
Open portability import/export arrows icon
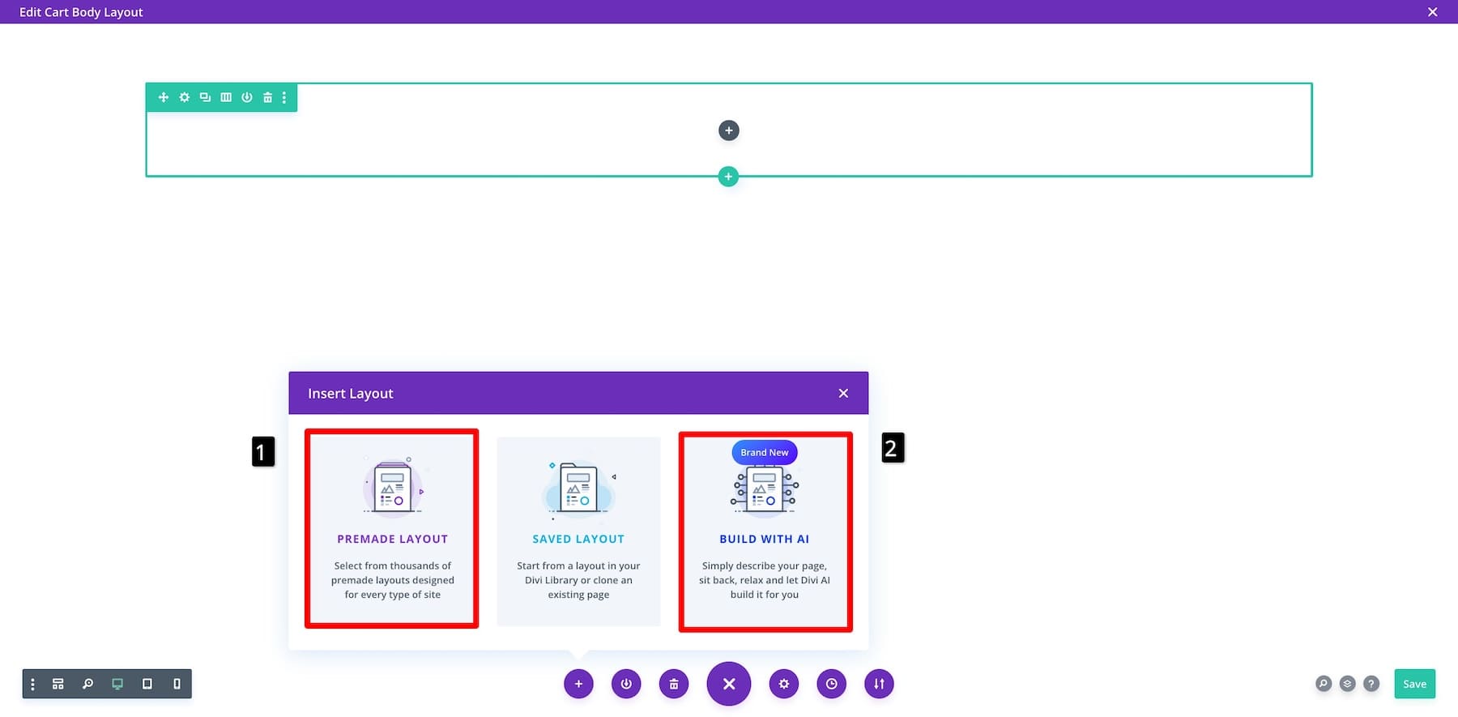pyautogui.click(x=879, y=684)
